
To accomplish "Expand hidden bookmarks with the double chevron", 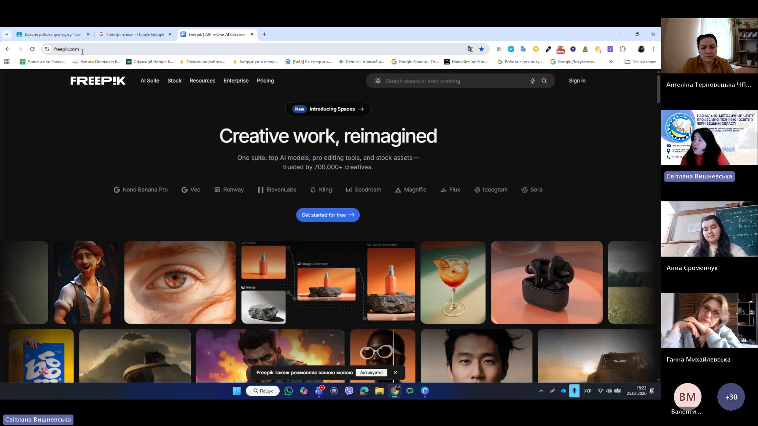I will click(x=610, y=62).
